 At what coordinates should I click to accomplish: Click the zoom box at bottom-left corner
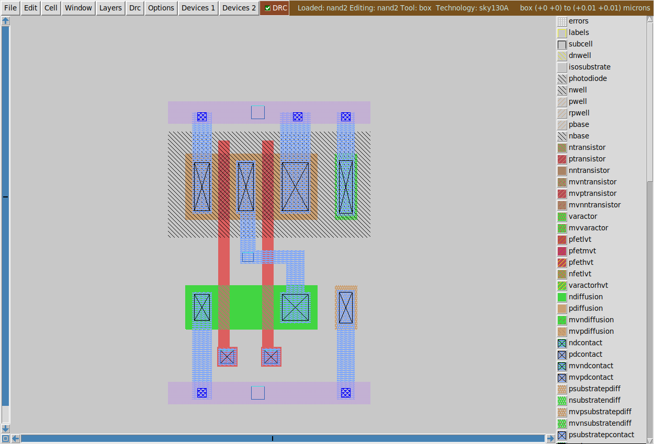point(5,438)
